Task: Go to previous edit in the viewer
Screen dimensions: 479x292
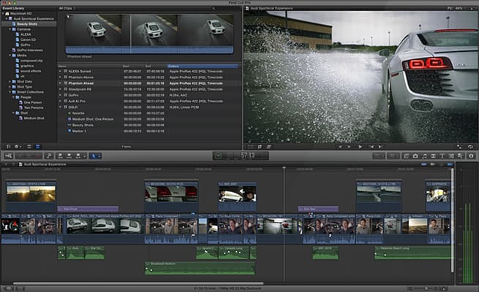Action: coord(371,147)
